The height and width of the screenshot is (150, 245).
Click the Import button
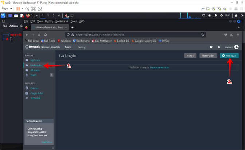(x=190, y=56)
